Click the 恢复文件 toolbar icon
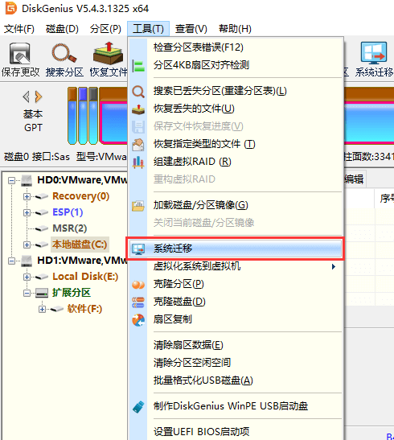The height and width of the screenshot is (440, 394). coord(109,53)
